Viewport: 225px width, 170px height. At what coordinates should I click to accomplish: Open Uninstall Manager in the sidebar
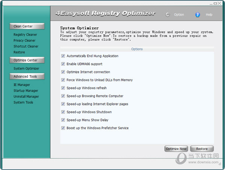(26, 96)
